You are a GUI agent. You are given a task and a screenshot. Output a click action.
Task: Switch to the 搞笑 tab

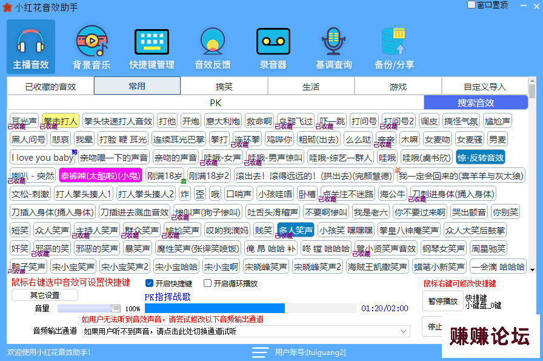coord(224,87)
